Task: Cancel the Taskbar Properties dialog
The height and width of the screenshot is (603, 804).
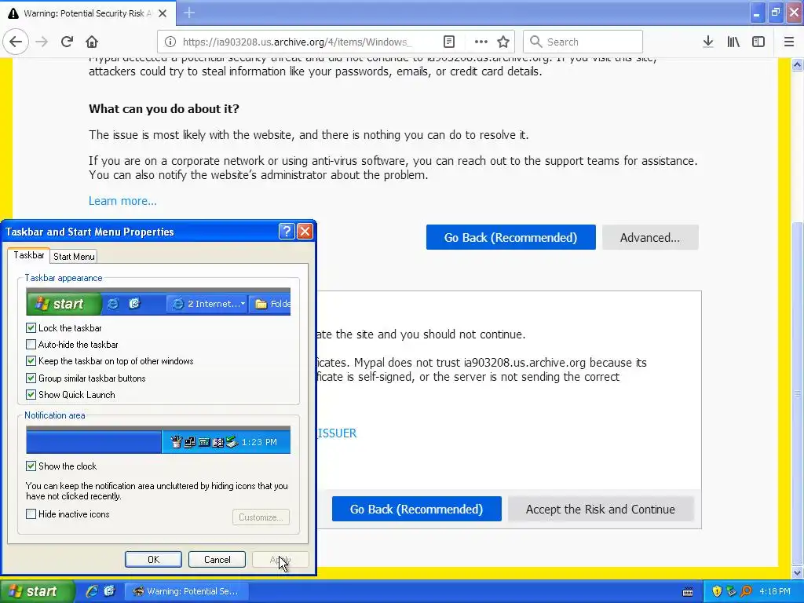Action: tap(217, 559)
